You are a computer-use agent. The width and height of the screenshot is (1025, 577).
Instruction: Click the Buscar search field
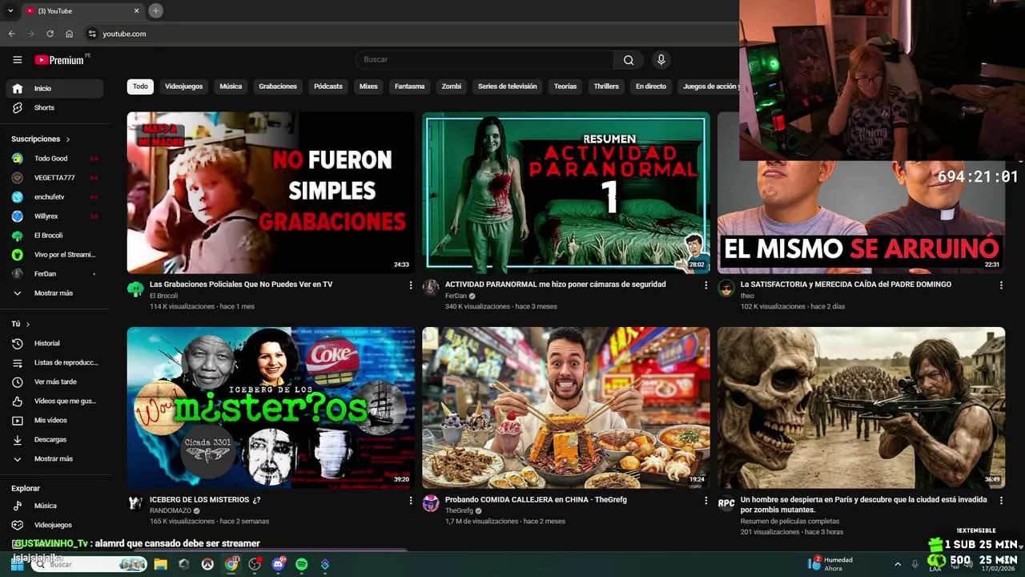click(x=484, y=60)
